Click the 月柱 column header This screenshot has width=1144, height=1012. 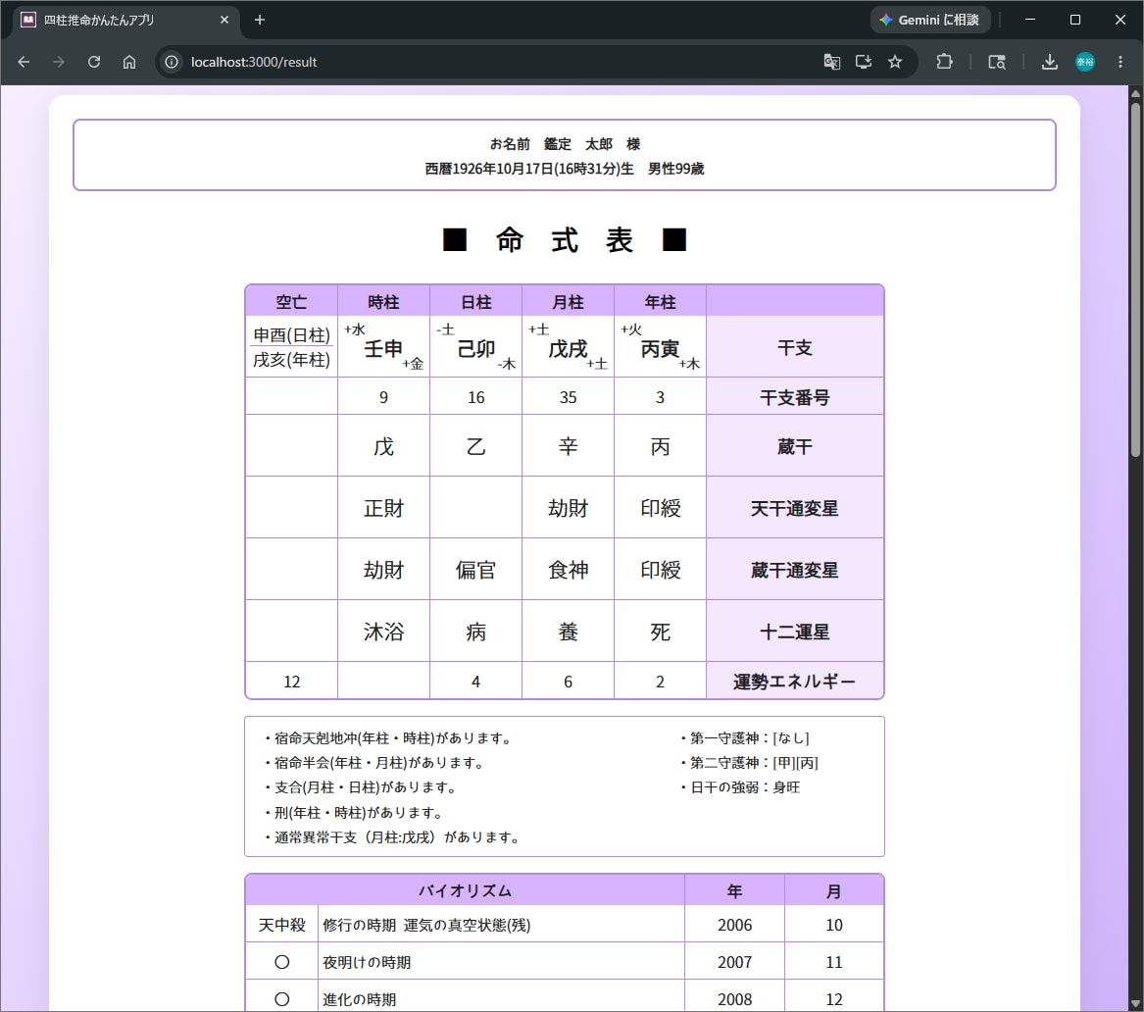(568, 301)
